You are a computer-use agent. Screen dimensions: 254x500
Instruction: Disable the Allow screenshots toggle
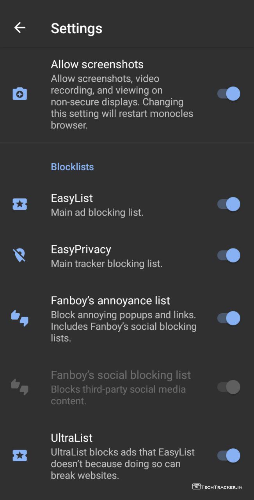pos(229,94)
